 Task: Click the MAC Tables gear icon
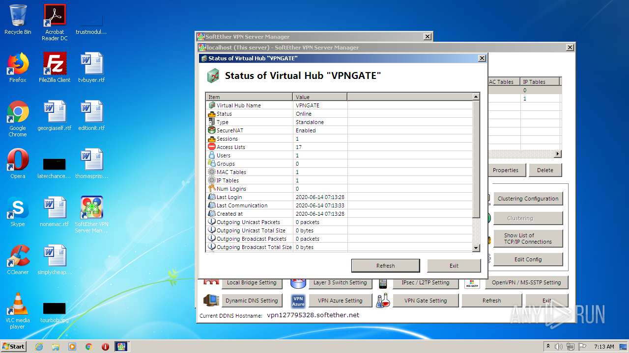[x=212, y=172]
